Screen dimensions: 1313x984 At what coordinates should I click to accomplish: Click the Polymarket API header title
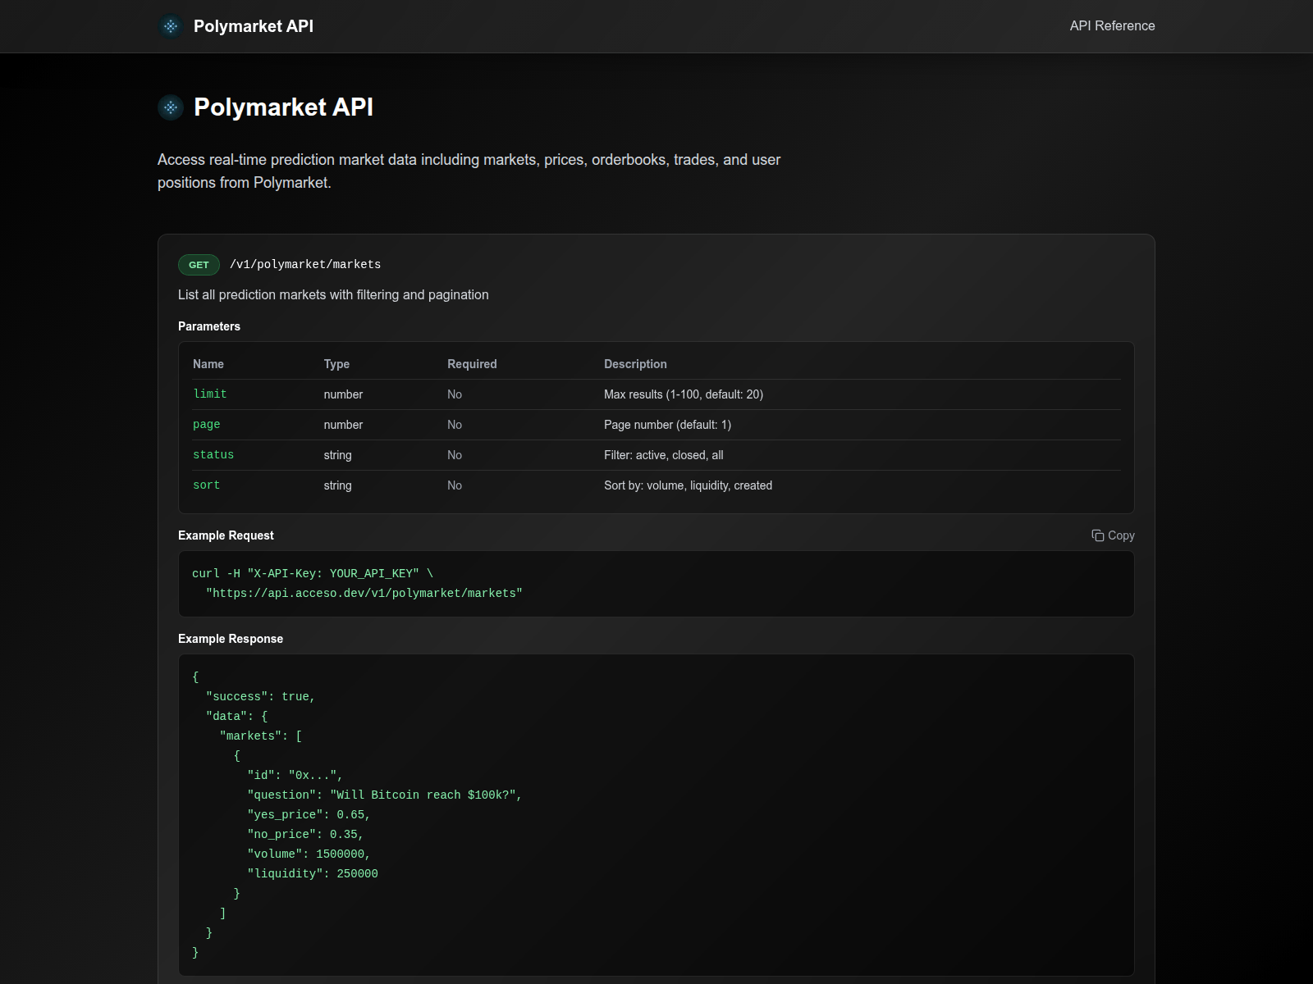pos(254,26)
